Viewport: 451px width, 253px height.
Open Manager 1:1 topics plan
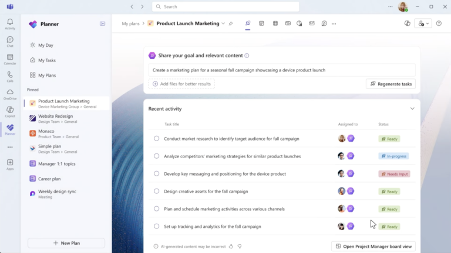67,164
